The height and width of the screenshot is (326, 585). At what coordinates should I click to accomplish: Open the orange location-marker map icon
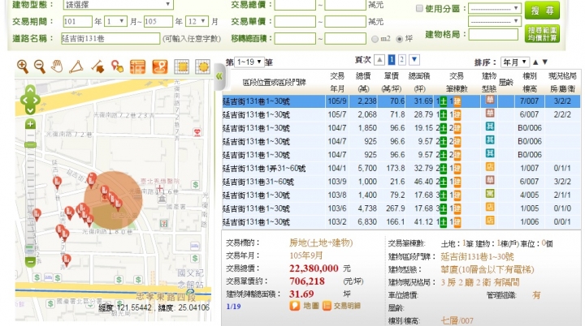160,66
